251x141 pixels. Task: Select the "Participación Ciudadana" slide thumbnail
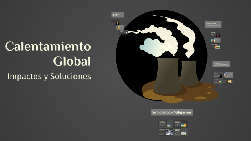point(180,132)
